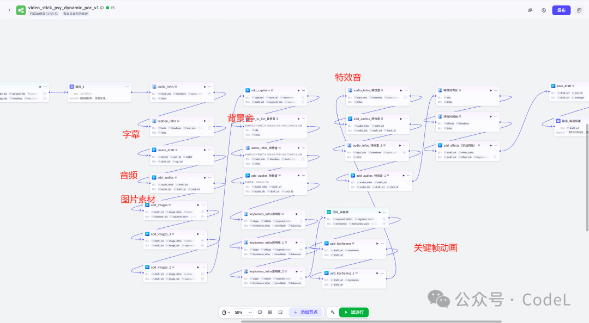Click the add_audios node icon
Viewport: 589px width, 323px height.
click(x=154, y=178)
